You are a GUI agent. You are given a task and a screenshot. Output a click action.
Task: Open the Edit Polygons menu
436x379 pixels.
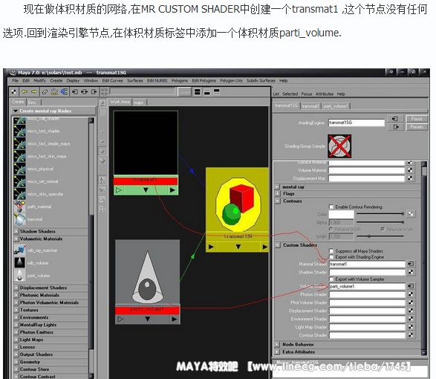[204, 80]
